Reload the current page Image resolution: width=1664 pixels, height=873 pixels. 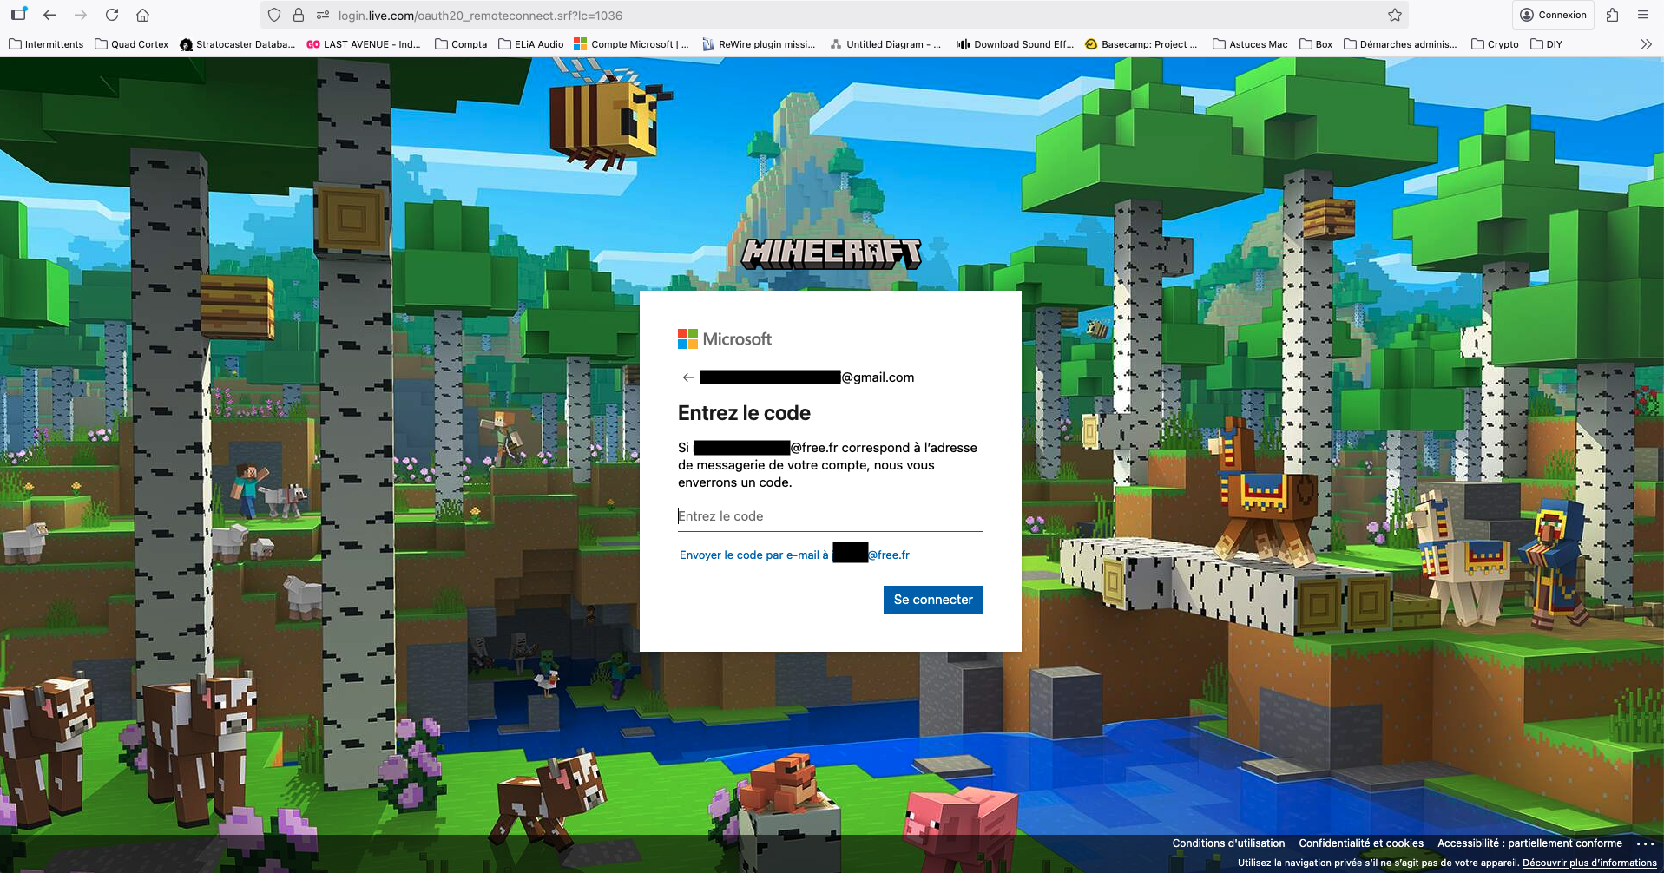(111, 15)
